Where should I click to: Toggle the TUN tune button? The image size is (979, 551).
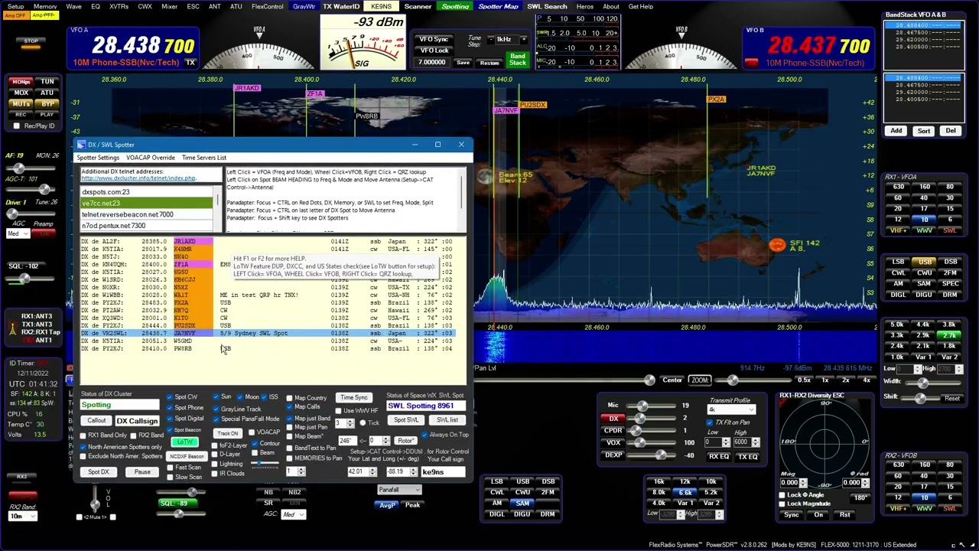click(x=47, y=82)
